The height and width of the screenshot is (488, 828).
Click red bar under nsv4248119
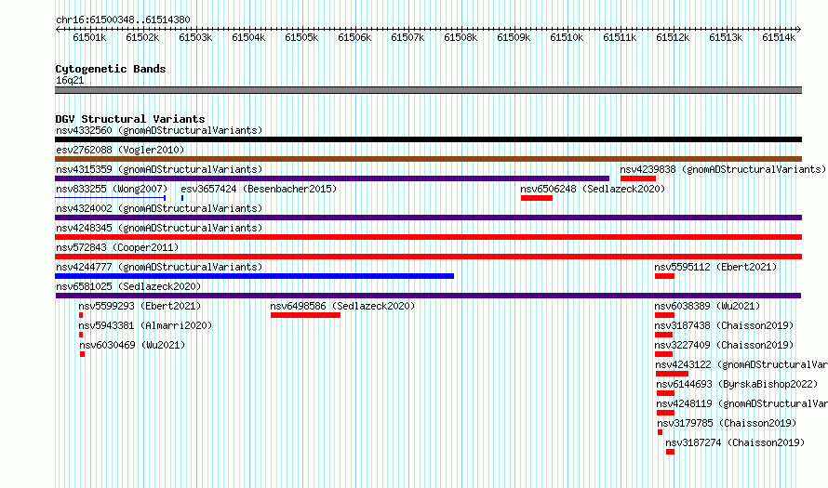pos(665,413)
